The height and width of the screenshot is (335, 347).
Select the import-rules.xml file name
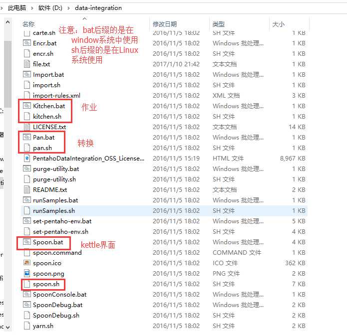[56, 95]
